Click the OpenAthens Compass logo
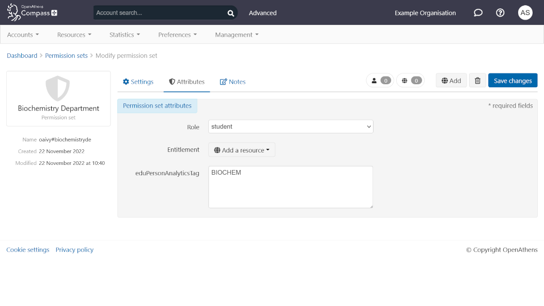This screenshot has width=544, height=306. click(32, 12)
